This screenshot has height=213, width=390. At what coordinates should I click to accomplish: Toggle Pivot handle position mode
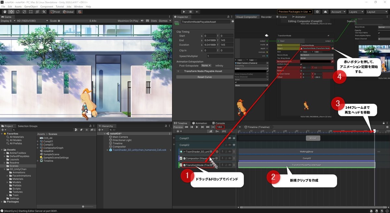coord(55,12)
